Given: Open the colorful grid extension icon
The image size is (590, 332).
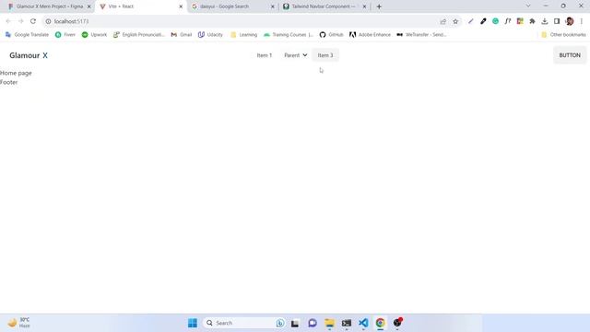Looking at the screenshot, I should pyautogui.click(x=520, y=21).
